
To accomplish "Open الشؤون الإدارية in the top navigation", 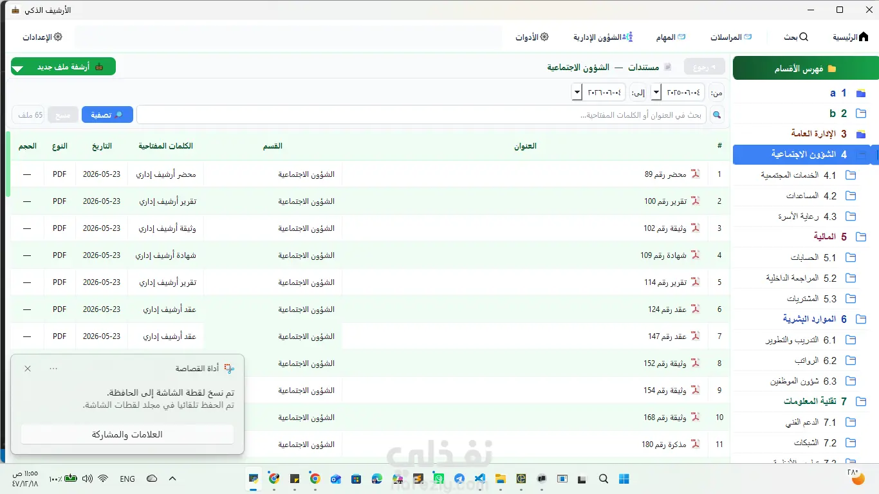I will coord(603,37).
